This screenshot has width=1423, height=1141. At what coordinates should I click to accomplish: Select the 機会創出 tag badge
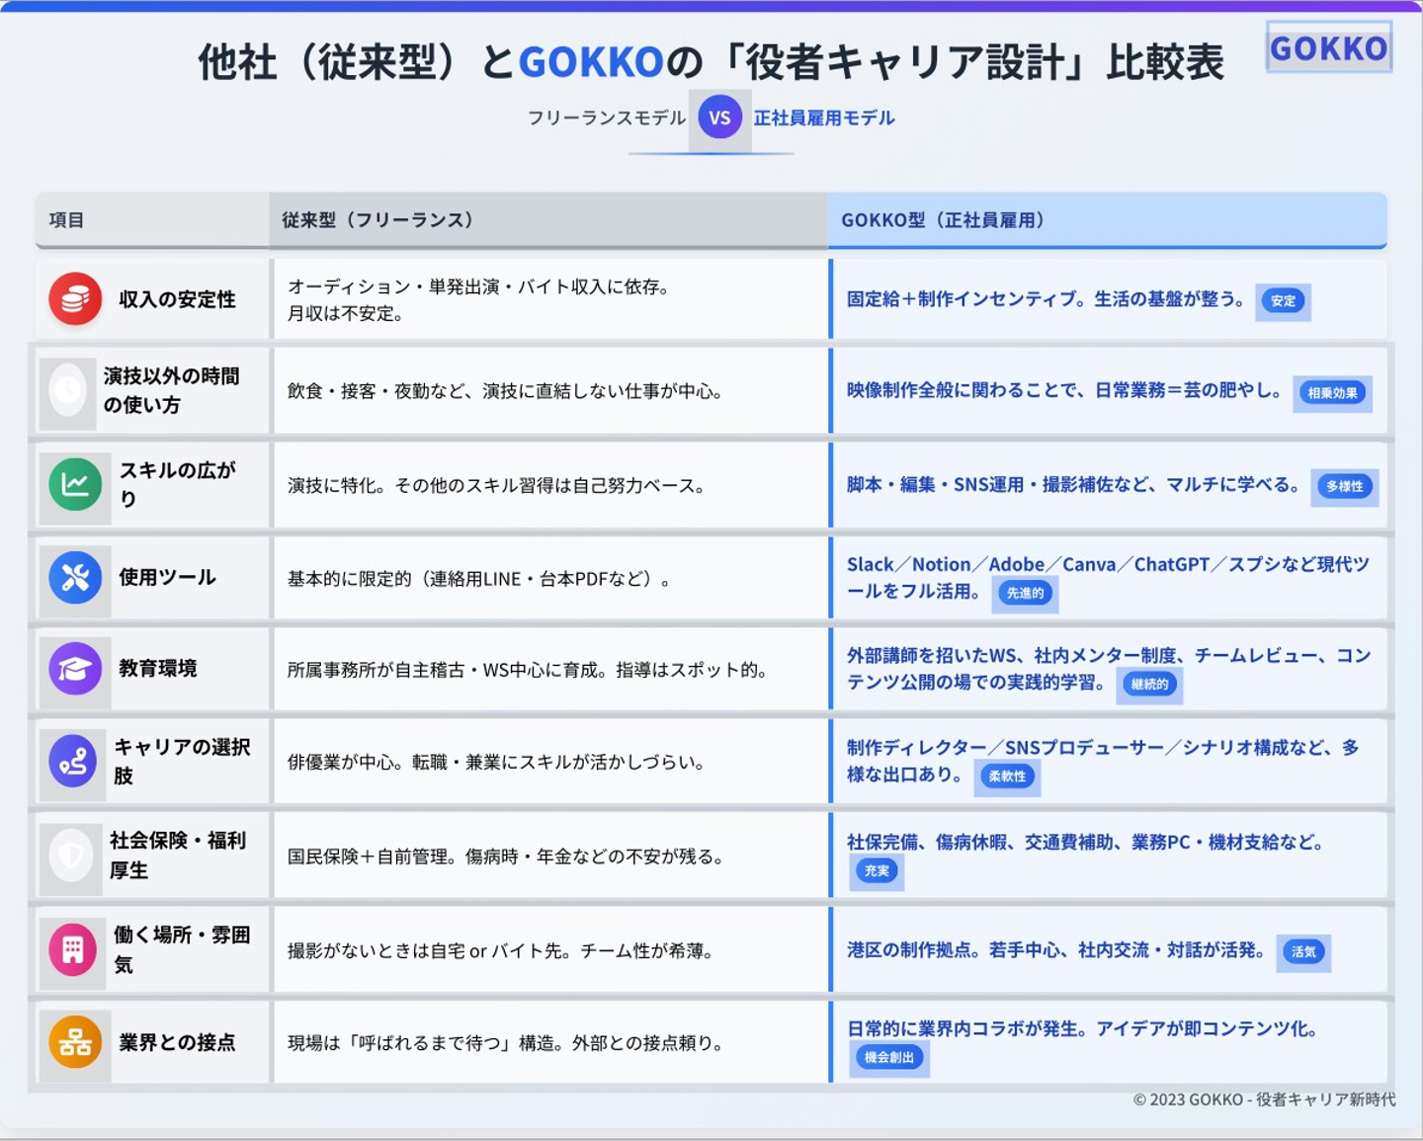[889, 1057]
